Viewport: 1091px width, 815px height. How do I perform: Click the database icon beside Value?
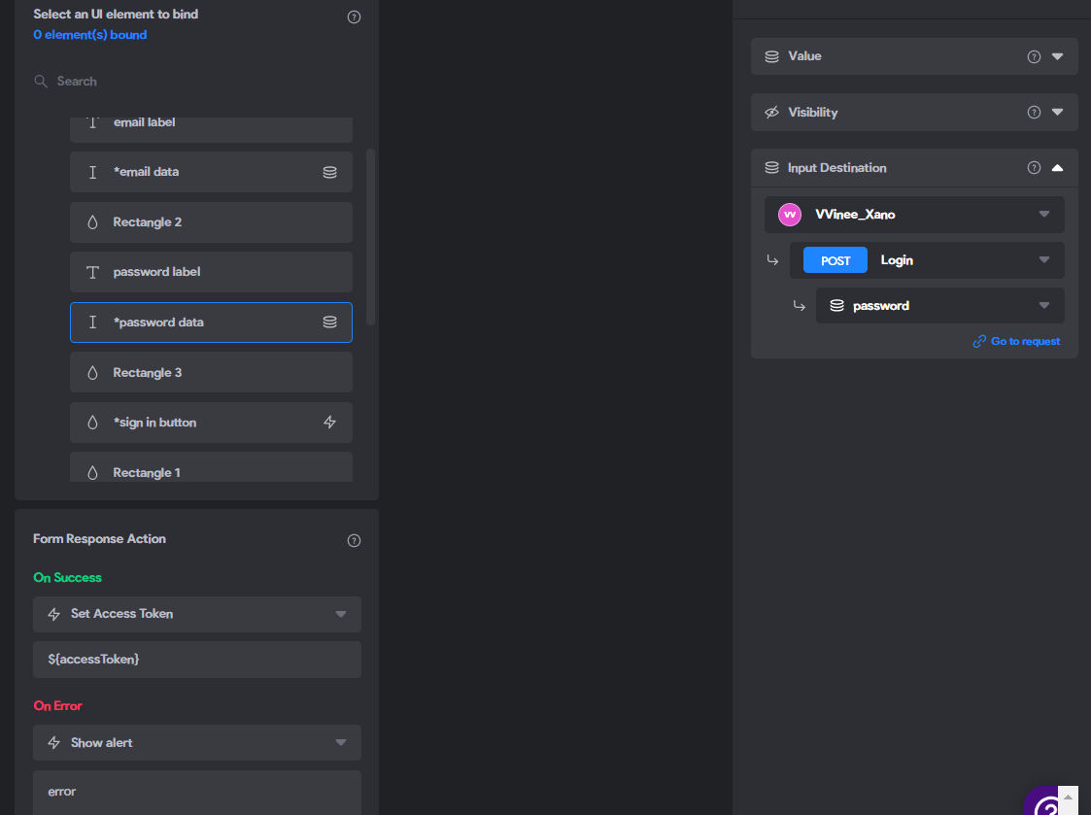point(771,56)
